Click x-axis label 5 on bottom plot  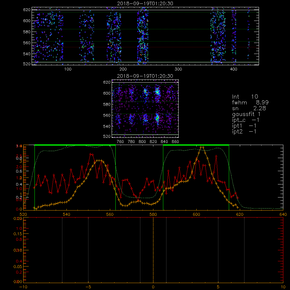(218, 287)
